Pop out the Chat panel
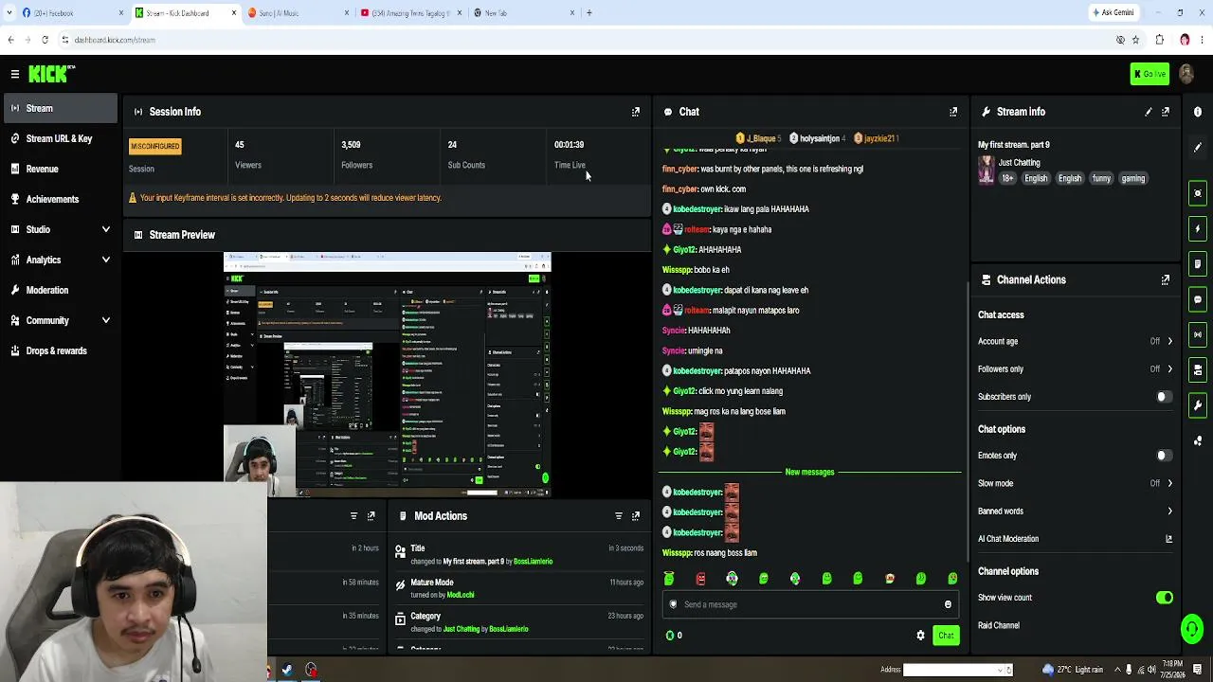The width and height of the screenshot is (1213, 682). pos(953,112)
